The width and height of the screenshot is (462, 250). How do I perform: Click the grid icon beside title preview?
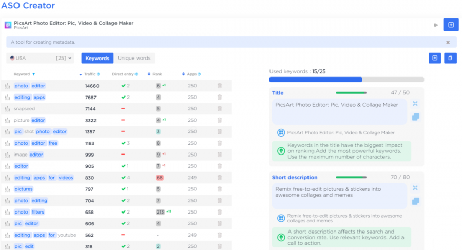tap(281, 132)
